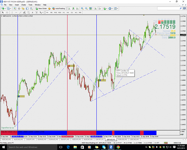Switch to the CHFJPY,H1 chart tab
187x150 pixels.
[99, 139]
